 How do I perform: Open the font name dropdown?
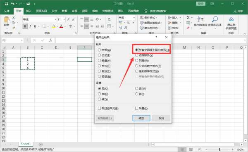click(55, 19)
